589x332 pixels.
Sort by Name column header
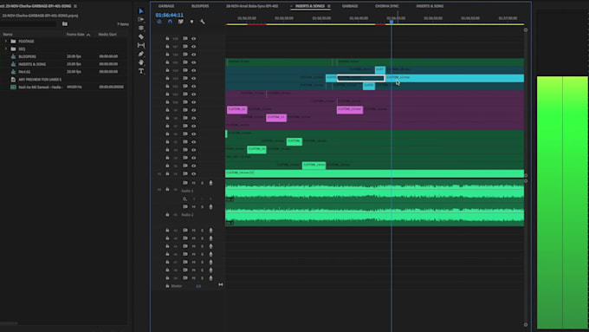click(x=8, y=34)
